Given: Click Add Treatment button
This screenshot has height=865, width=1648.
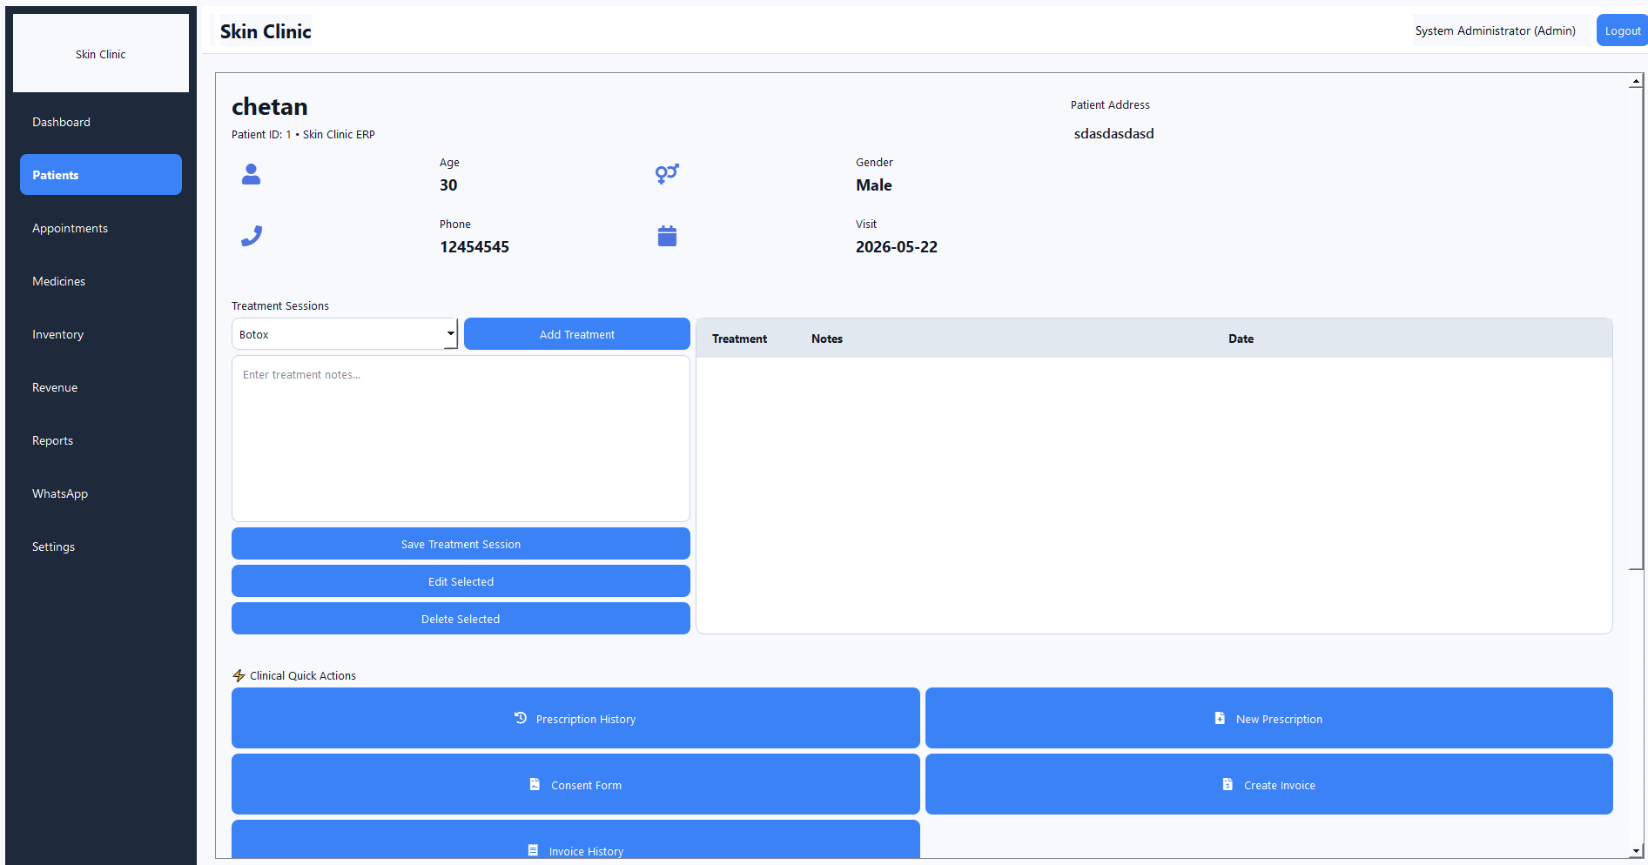Looking at the screenshot, I should [577, 334].
